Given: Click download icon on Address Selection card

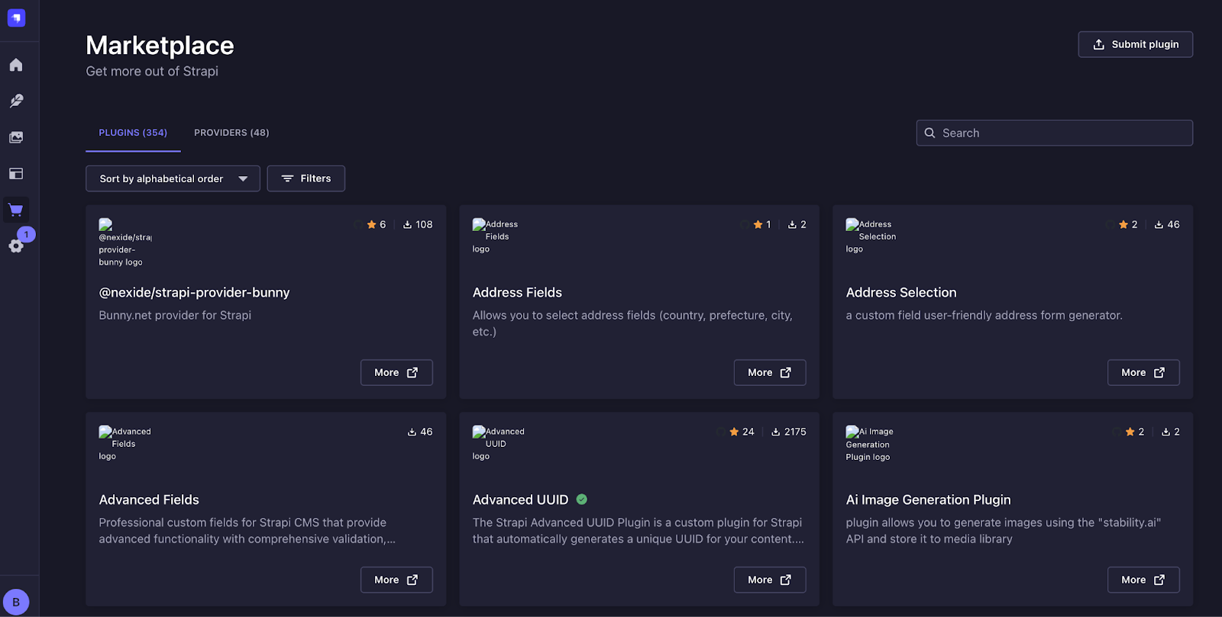Looking at the screenshot, I should pyautogui.click(x=1159, y=224).
